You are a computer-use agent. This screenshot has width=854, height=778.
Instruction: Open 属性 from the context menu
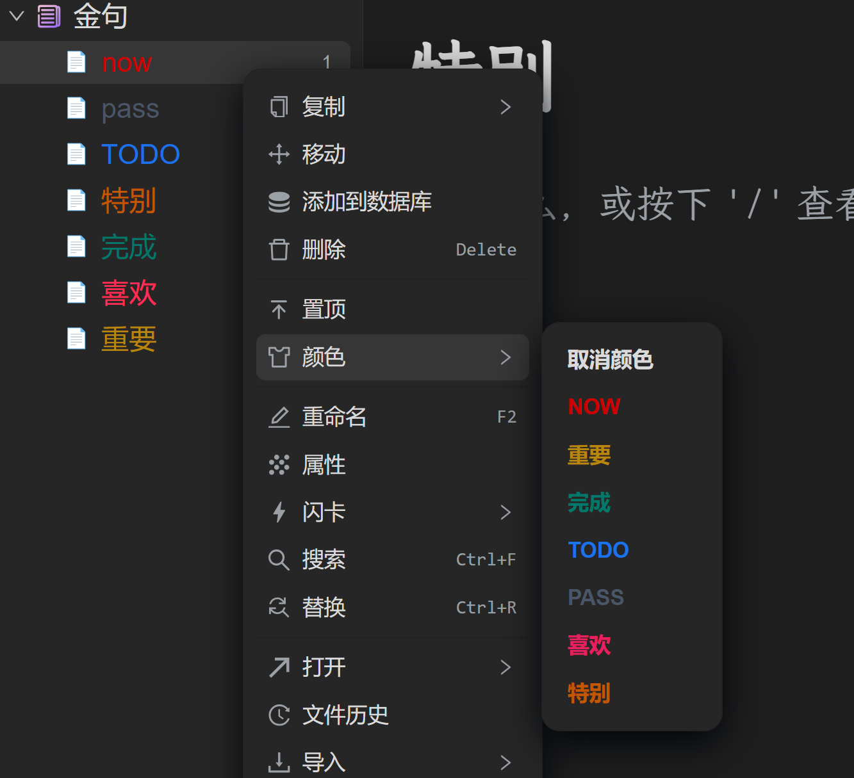(x=393, y=465)
